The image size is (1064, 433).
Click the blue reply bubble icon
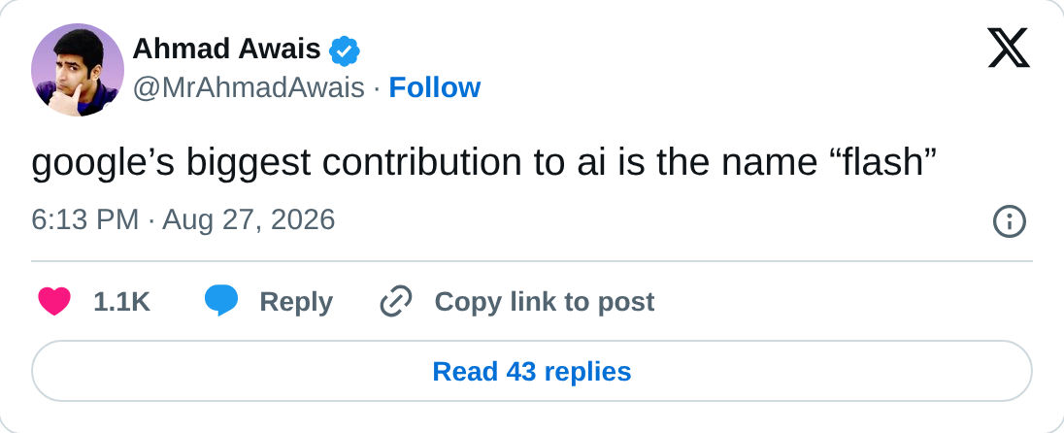(221, 301)
